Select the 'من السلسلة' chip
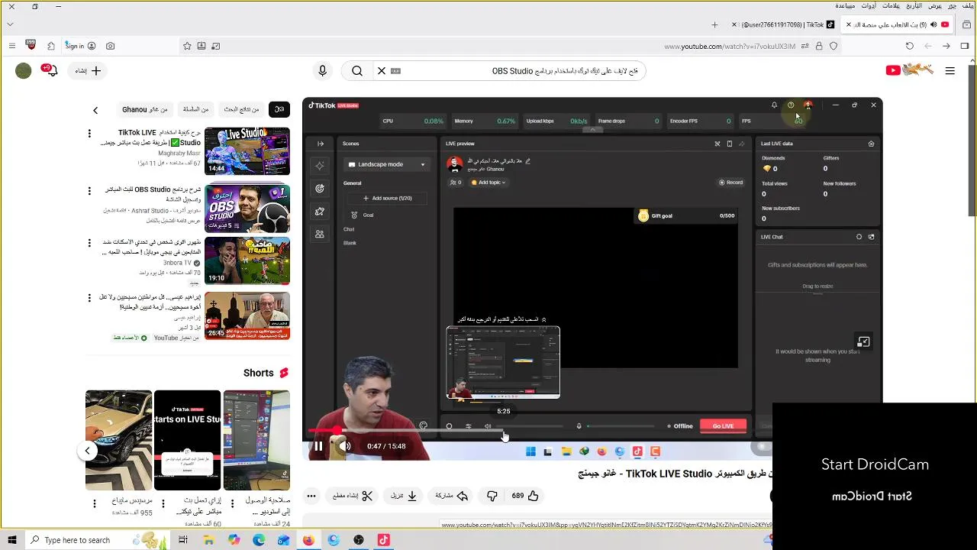This screenshot has height=550, width=977. [x=196, y=110]
